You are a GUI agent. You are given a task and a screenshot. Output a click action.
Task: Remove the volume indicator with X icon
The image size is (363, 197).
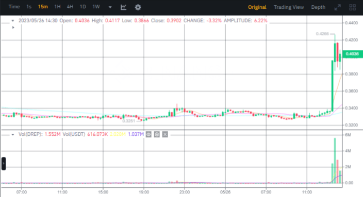point(165,134)
